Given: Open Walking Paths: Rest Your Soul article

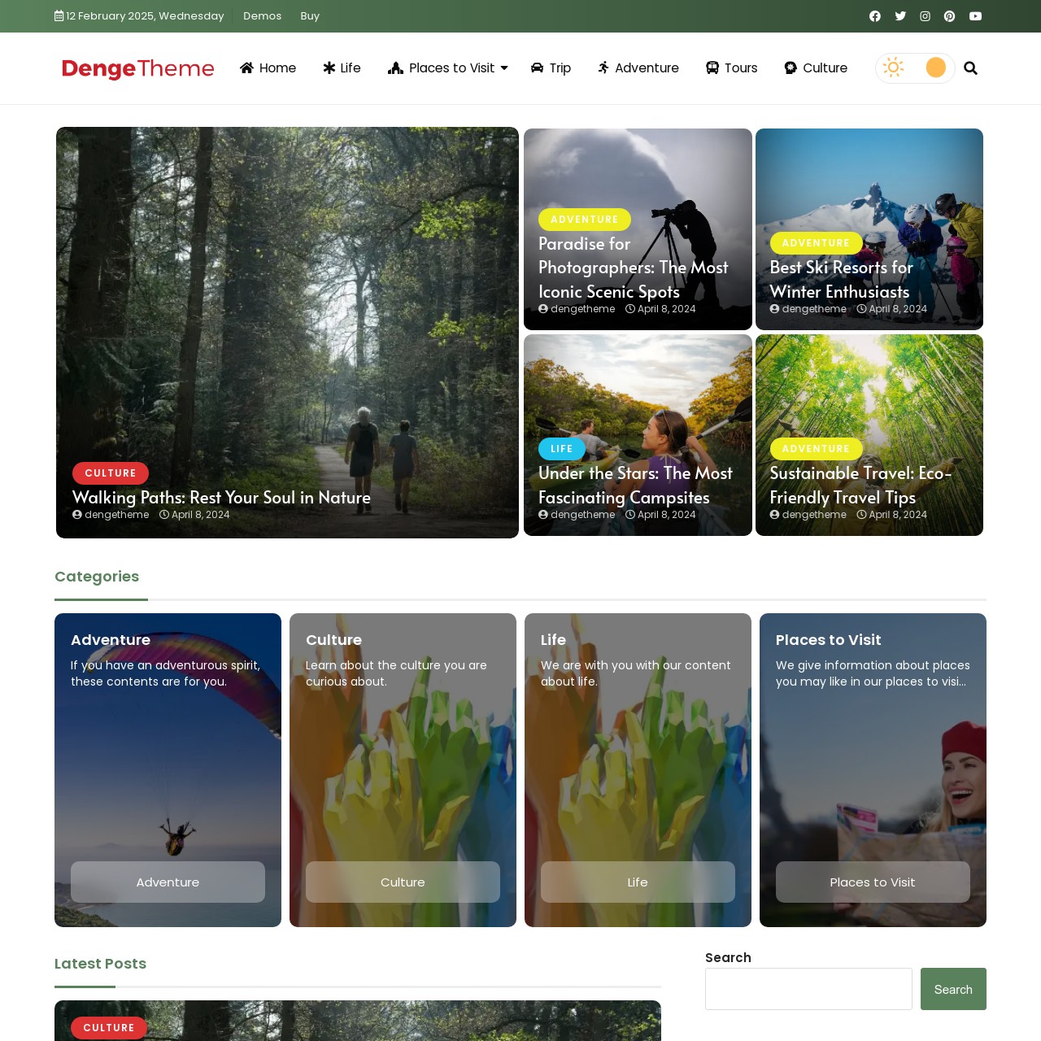Looking at the screenshot, I should coord(221,498).
